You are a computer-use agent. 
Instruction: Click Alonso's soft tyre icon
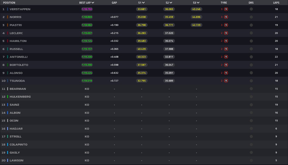[x=226, y=73]
